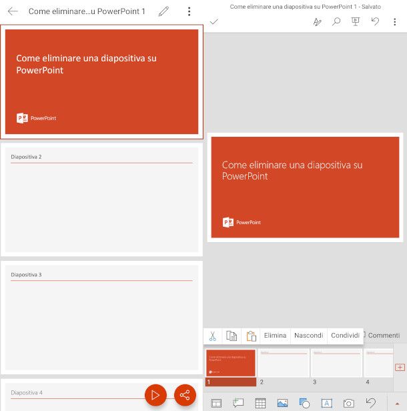Select Elimina in the context menu

pos(275,336)
